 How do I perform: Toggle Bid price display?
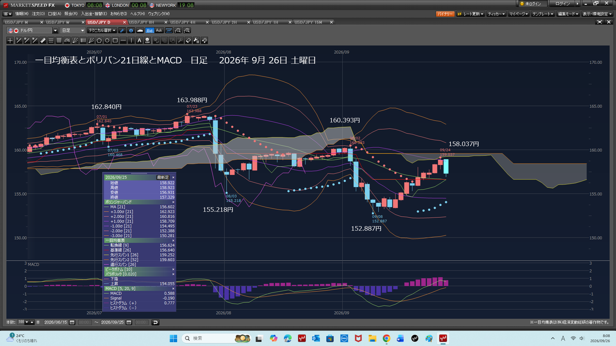(150, 31)
